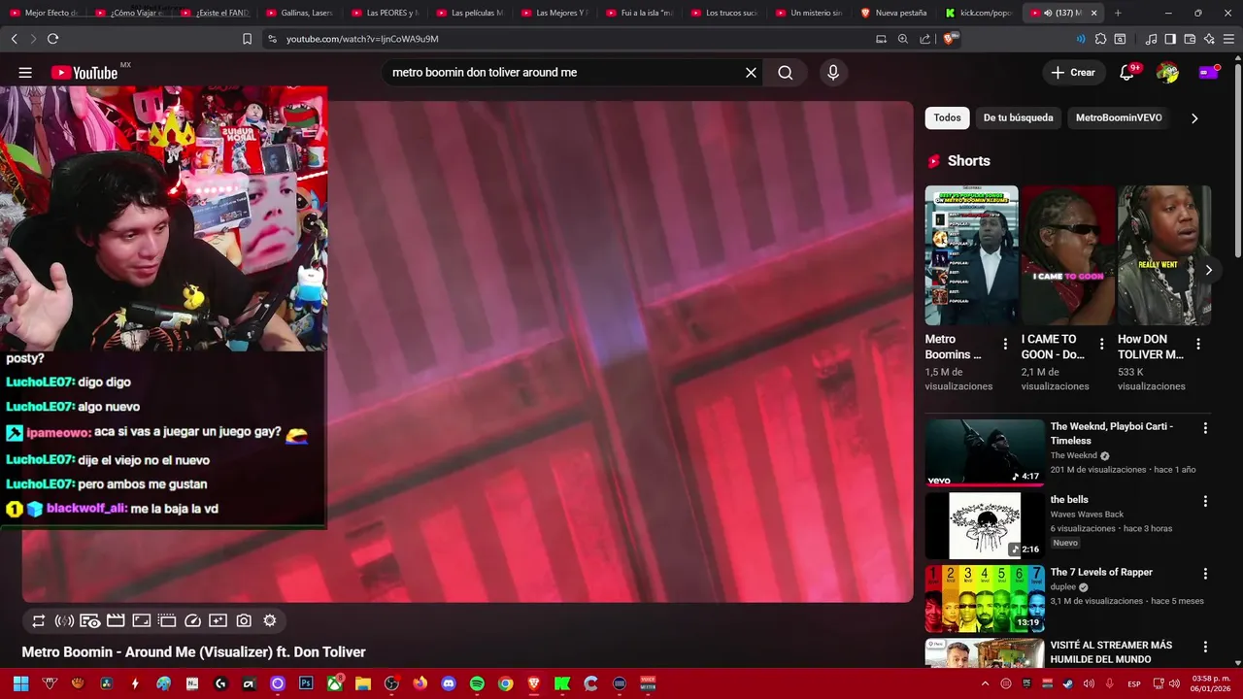Image resolution: width=1243 pixels, height=699 pixels.
Task: Go to the YouTube home logo
Action: click(84, 73)
